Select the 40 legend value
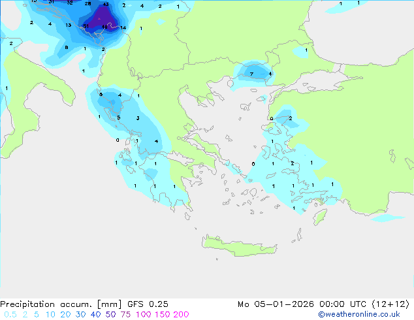Image resolution: width=414 pixels, height=320 pixels. [x=95, y=315]
